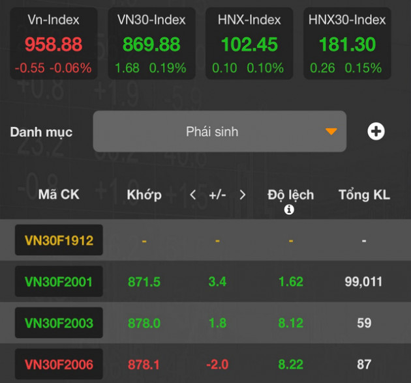Click change value 1.8 for VN30F2003

pyautogui.click(x=217, y=323)
